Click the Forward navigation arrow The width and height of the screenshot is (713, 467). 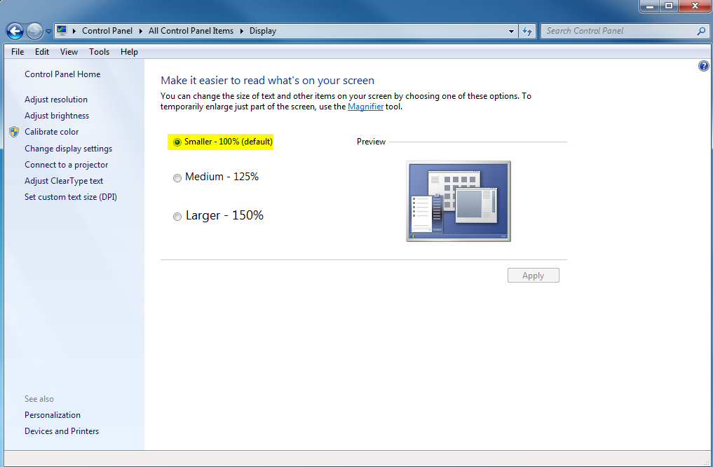(34, 31)
